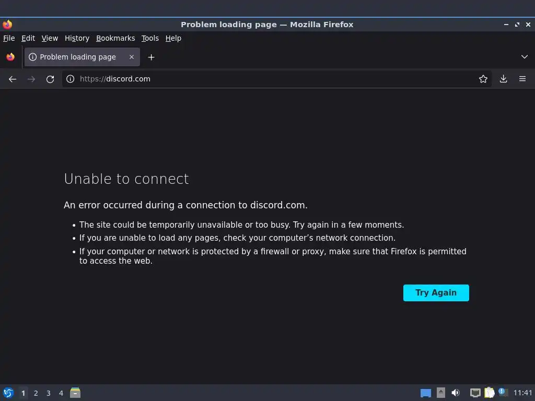Switch to workspace 1
The image size is (535, 401).
[x=23, y=393]
